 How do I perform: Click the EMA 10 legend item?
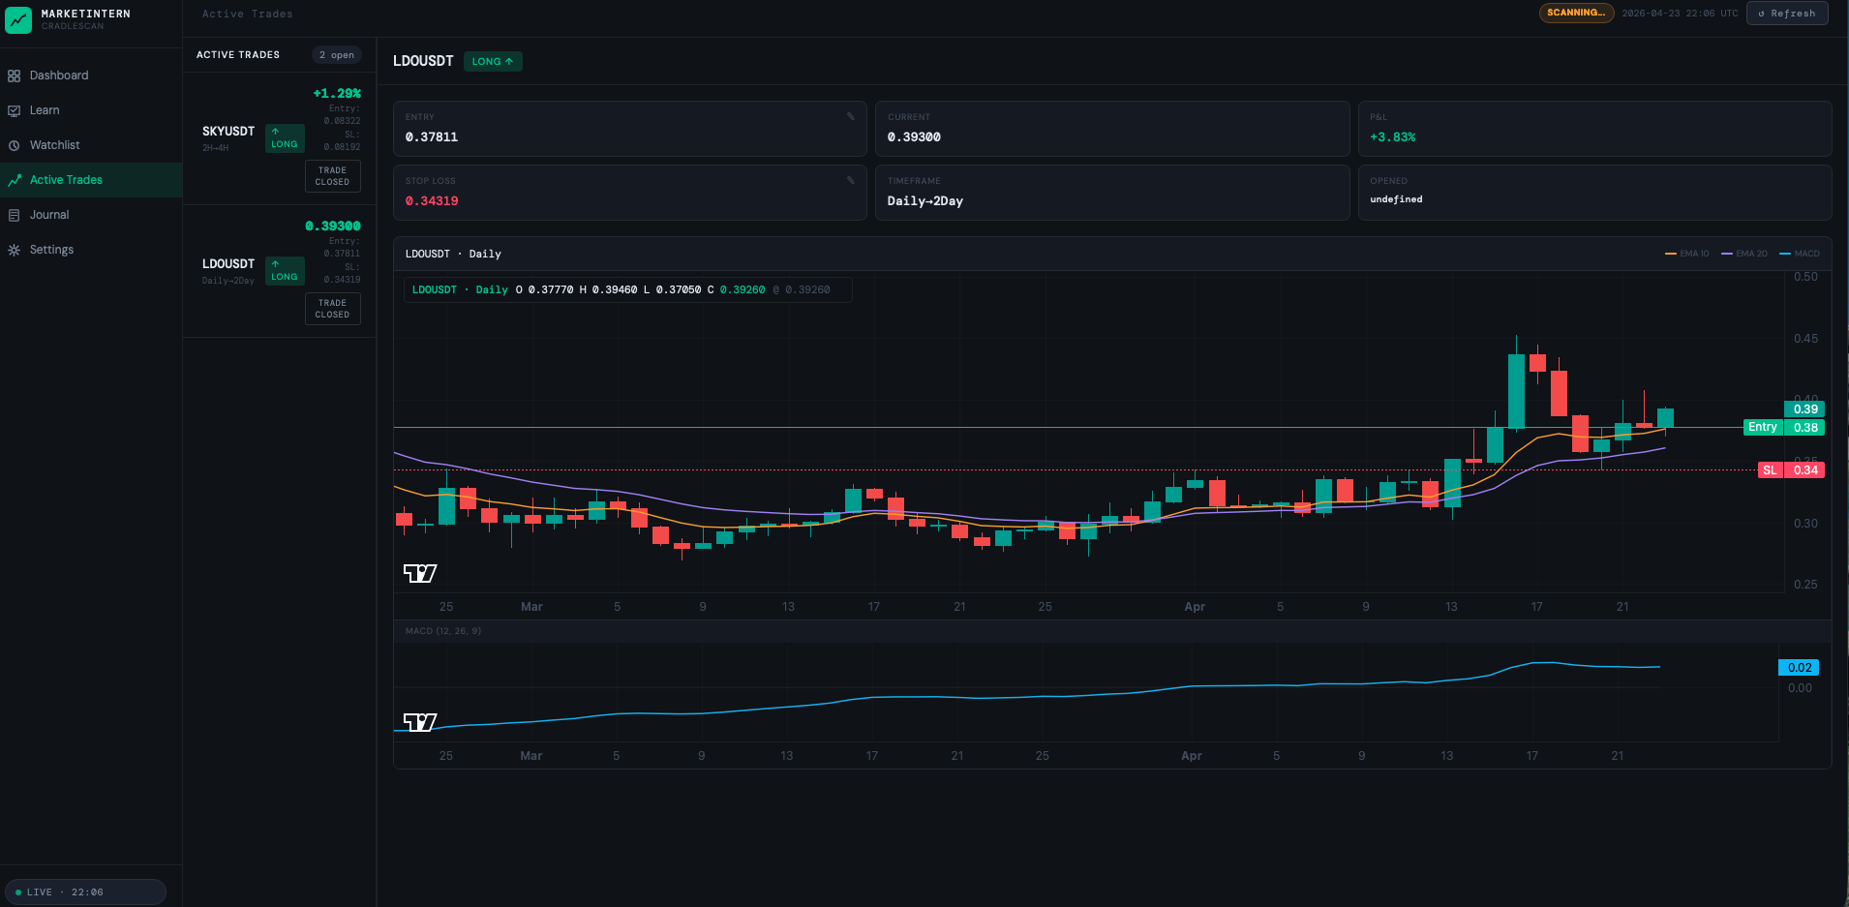tap(1686, 254)
